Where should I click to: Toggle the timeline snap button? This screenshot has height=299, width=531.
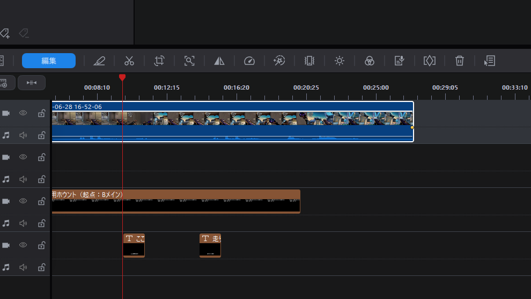pyautogui.click(x=32, y=83)
